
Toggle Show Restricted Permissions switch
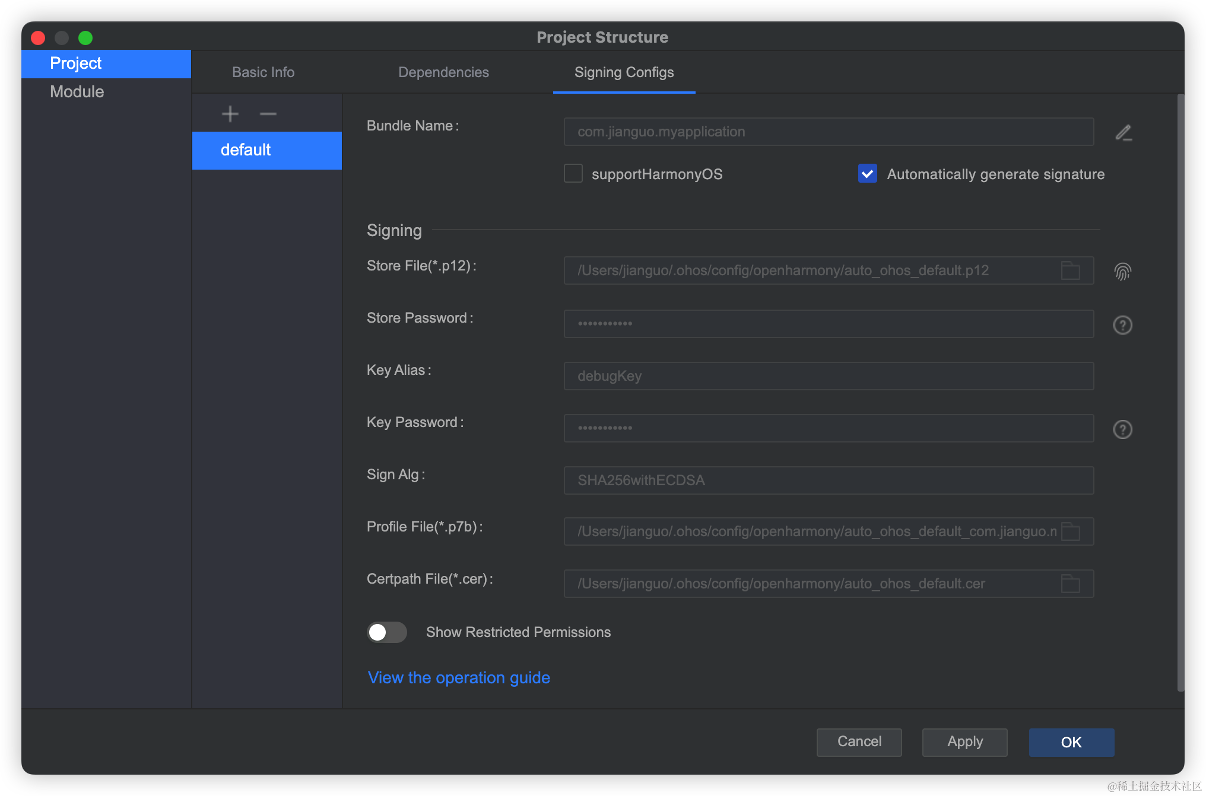(x=386, y=632)
